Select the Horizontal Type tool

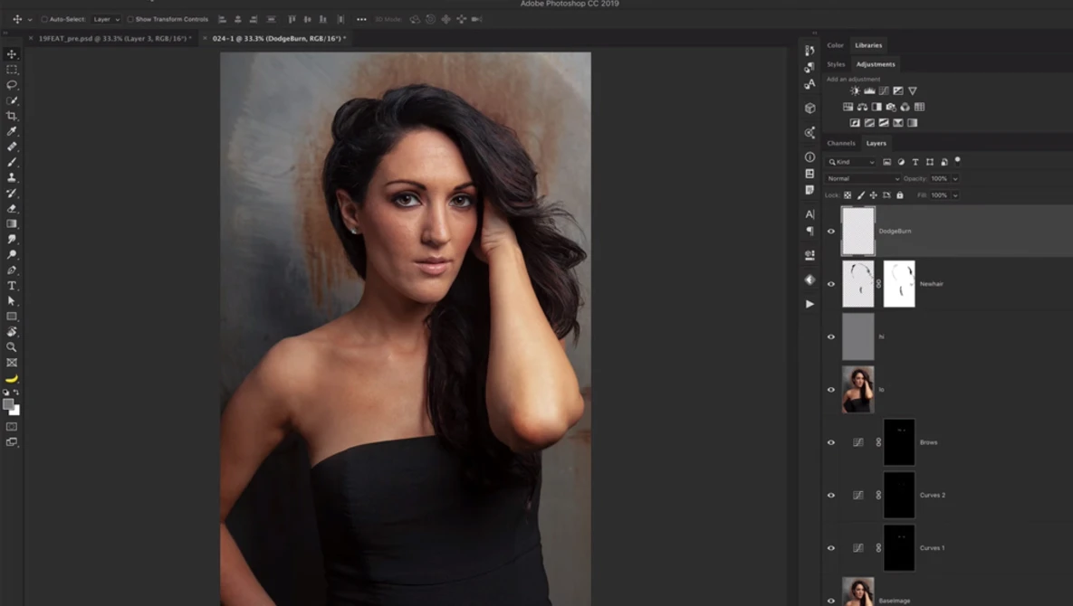[12, 286]
